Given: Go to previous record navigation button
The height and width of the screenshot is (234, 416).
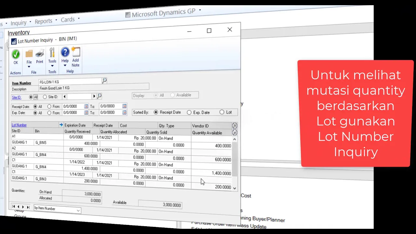Looking at the screenshot, I should pos(18,207).
